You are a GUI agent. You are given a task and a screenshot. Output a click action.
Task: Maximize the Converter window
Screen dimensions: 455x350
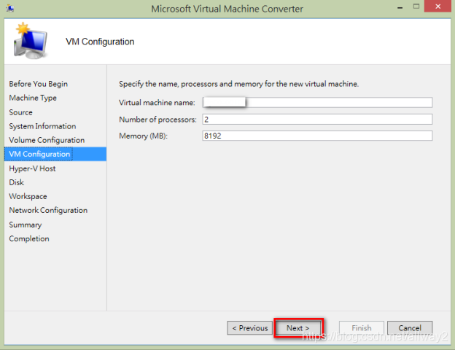[416, 7]
